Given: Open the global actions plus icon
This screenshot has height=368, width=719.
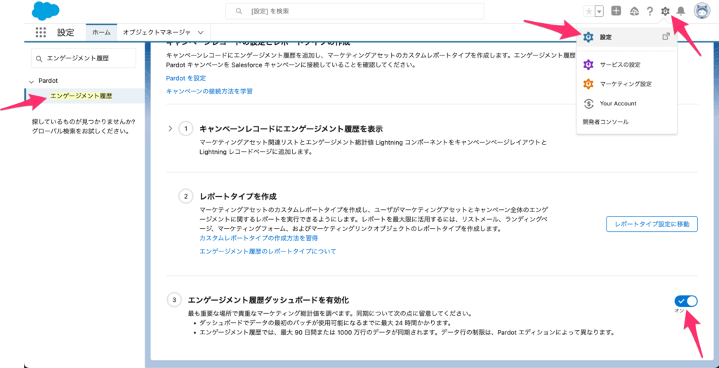Looking at the screenshot, I should pyautogui.click(x=616, y=11).
